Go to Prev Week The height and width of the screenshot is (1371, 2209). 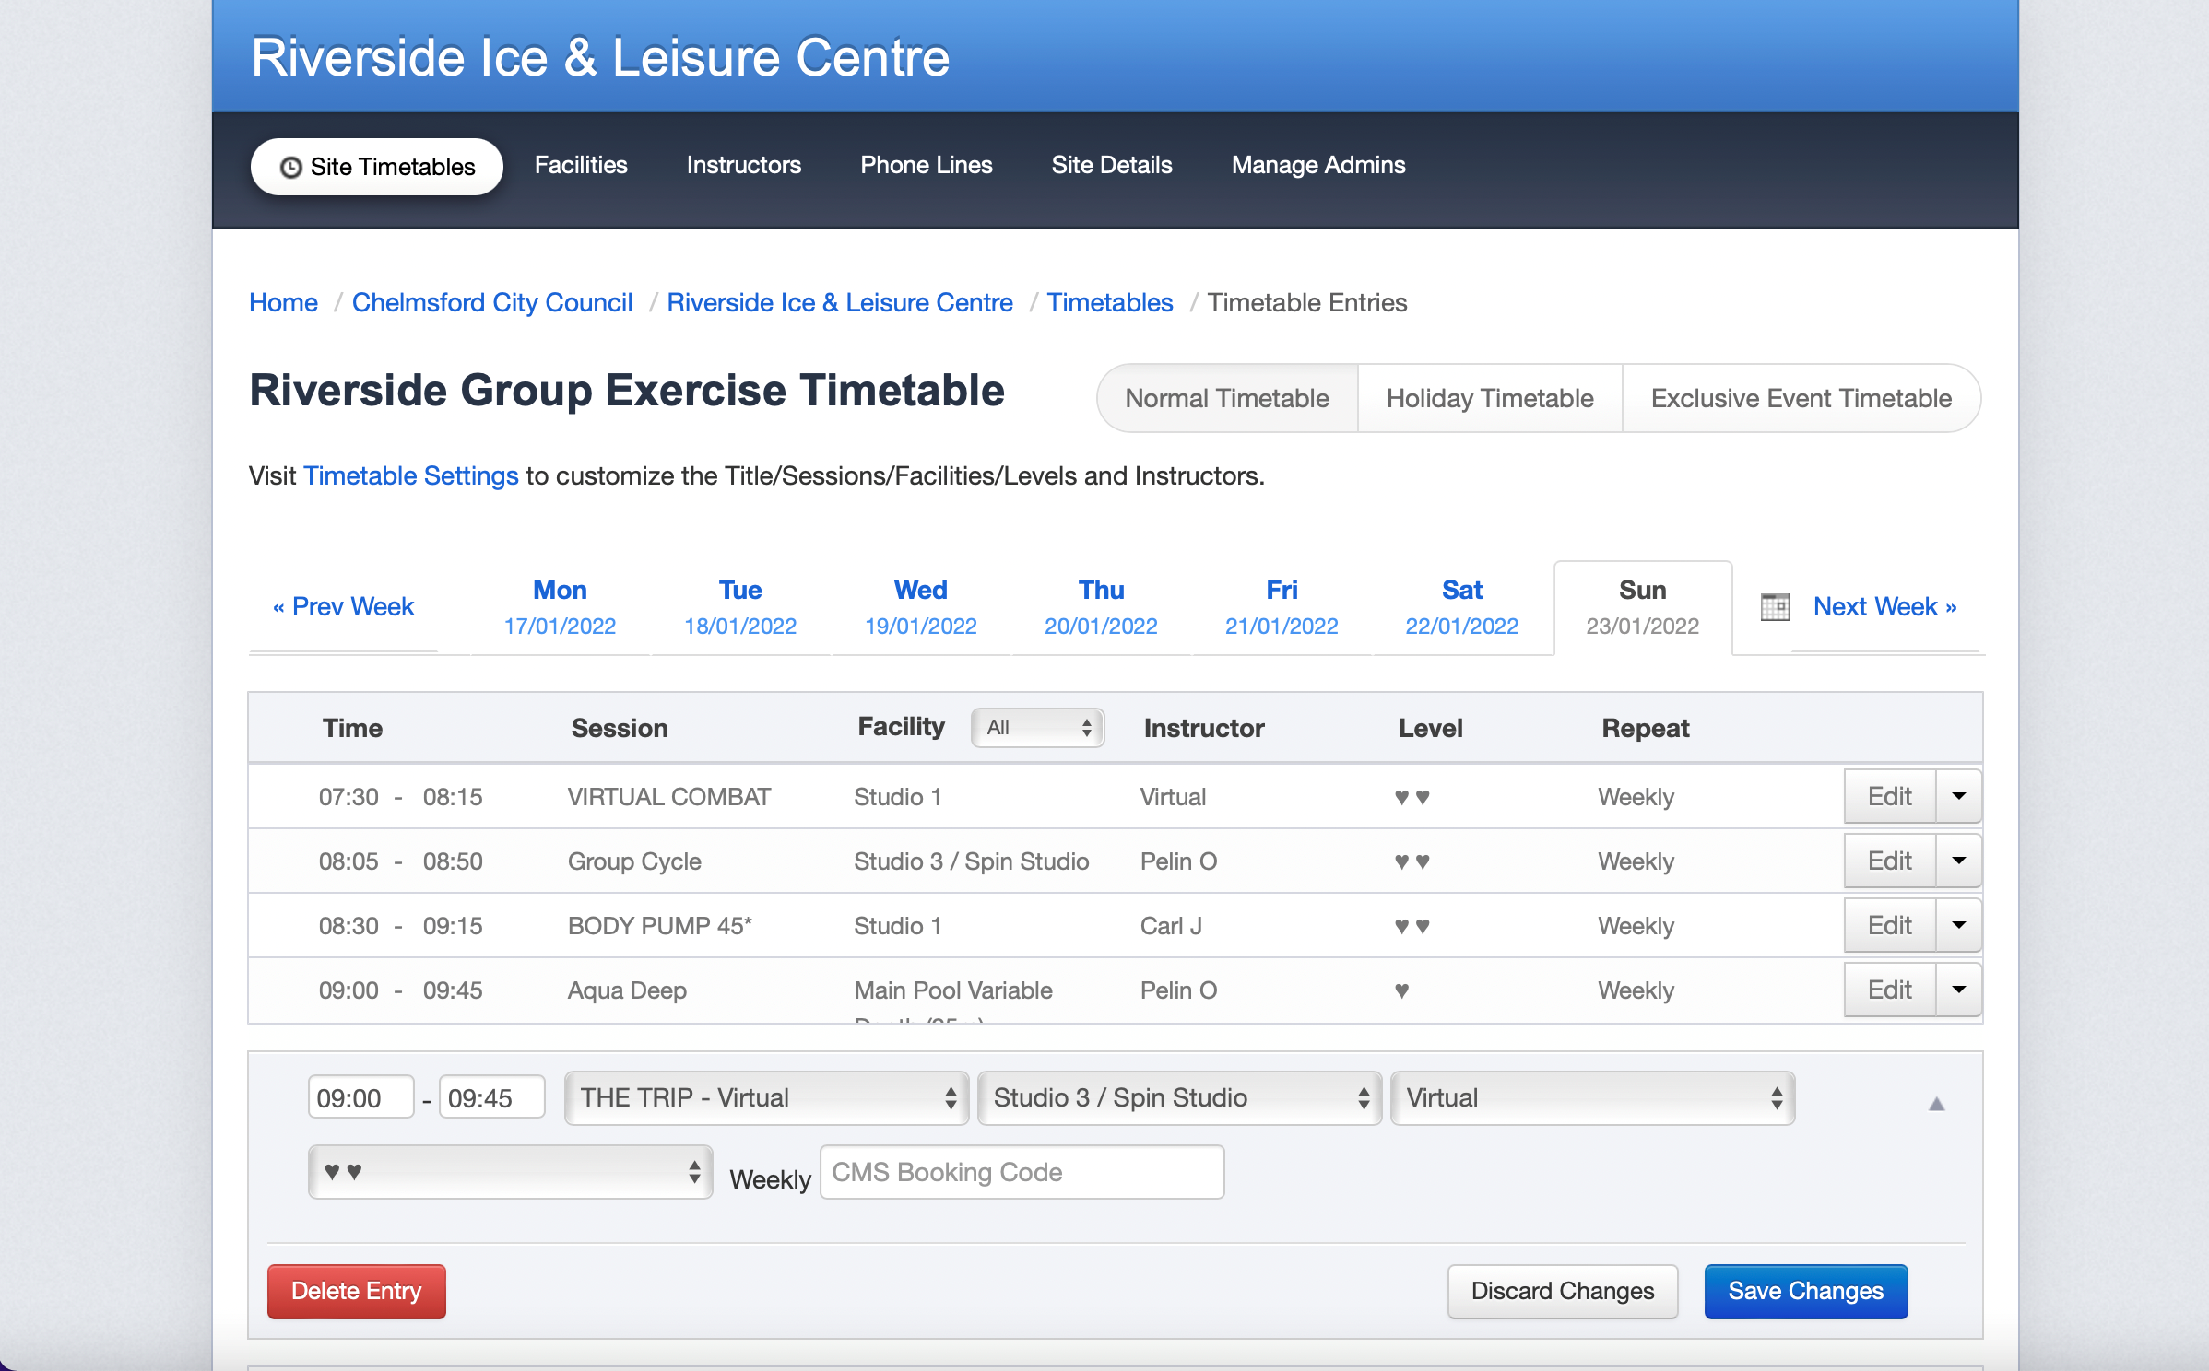point(344,607)
